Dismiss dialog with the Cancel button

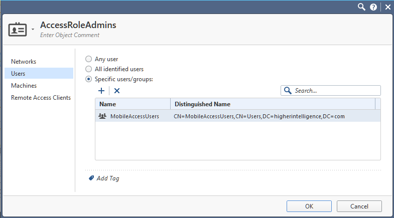[359, 206]
